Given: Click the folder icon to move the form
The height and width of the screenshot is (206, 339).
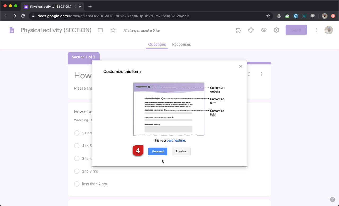Looking at the screenshot, I should [100, 30].
